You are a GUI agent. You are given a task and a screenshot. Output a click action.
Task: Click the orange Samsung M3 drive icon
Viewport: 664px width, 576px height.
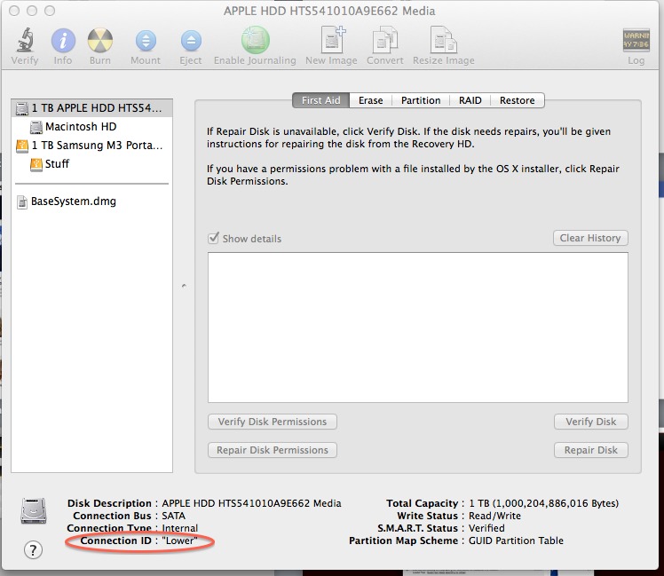tap(21, 146)
